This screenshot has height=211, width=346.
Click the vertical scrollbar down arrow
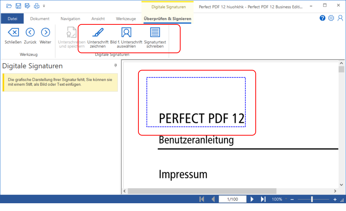click(341, 185)
